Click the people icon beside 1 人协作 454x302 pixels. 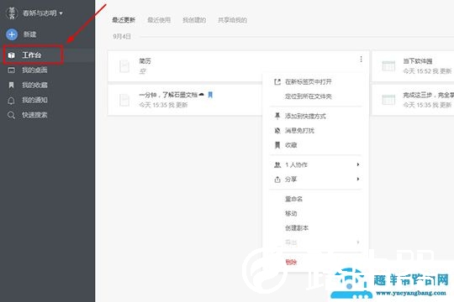277,164
